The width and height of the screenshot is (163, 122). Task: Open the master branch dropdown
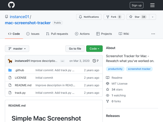(17, 49)
